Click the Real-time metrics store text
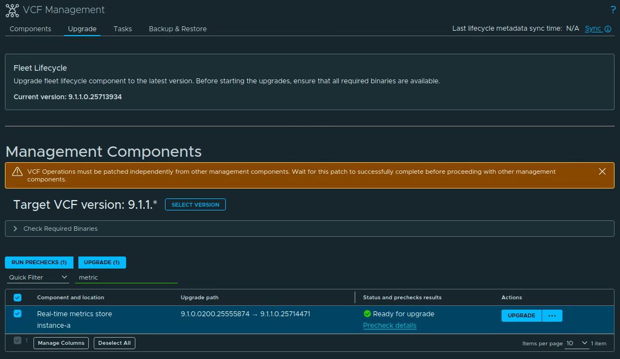The height and width of the screenshot is (359, 620). click(75, 314)
